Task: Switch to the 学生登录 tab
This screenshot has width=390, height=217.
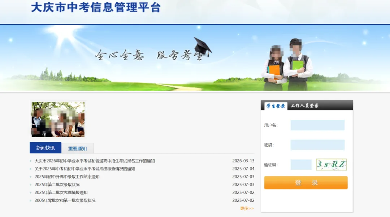Action: coord(276,106)
